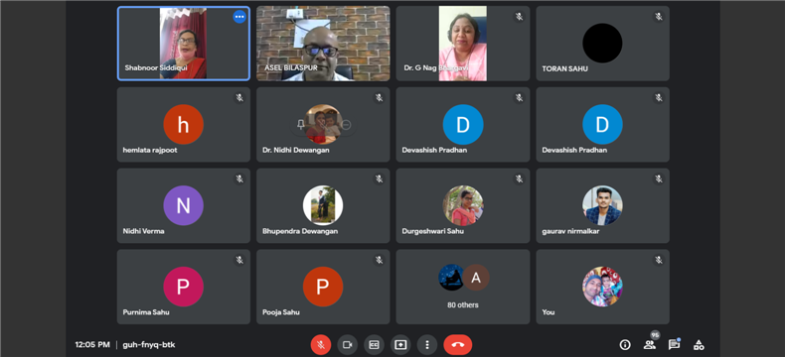The image size is (785, 357).
Task: Click the 80 others participants tile
Action: pyautogui.click(x=463, y=288)
